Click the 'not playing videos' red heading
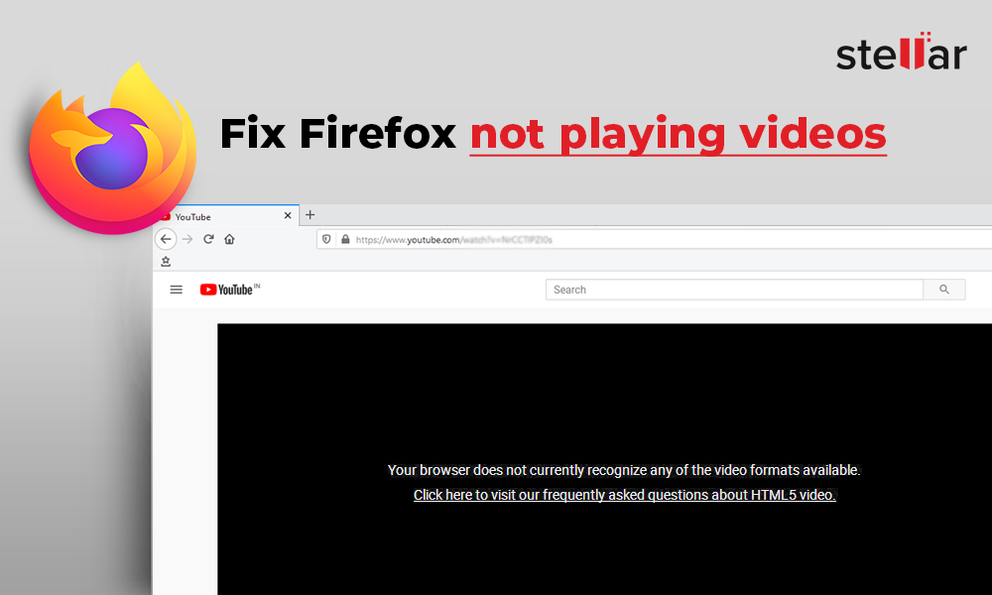The image size is (992, 595). (x=678, y=134)
